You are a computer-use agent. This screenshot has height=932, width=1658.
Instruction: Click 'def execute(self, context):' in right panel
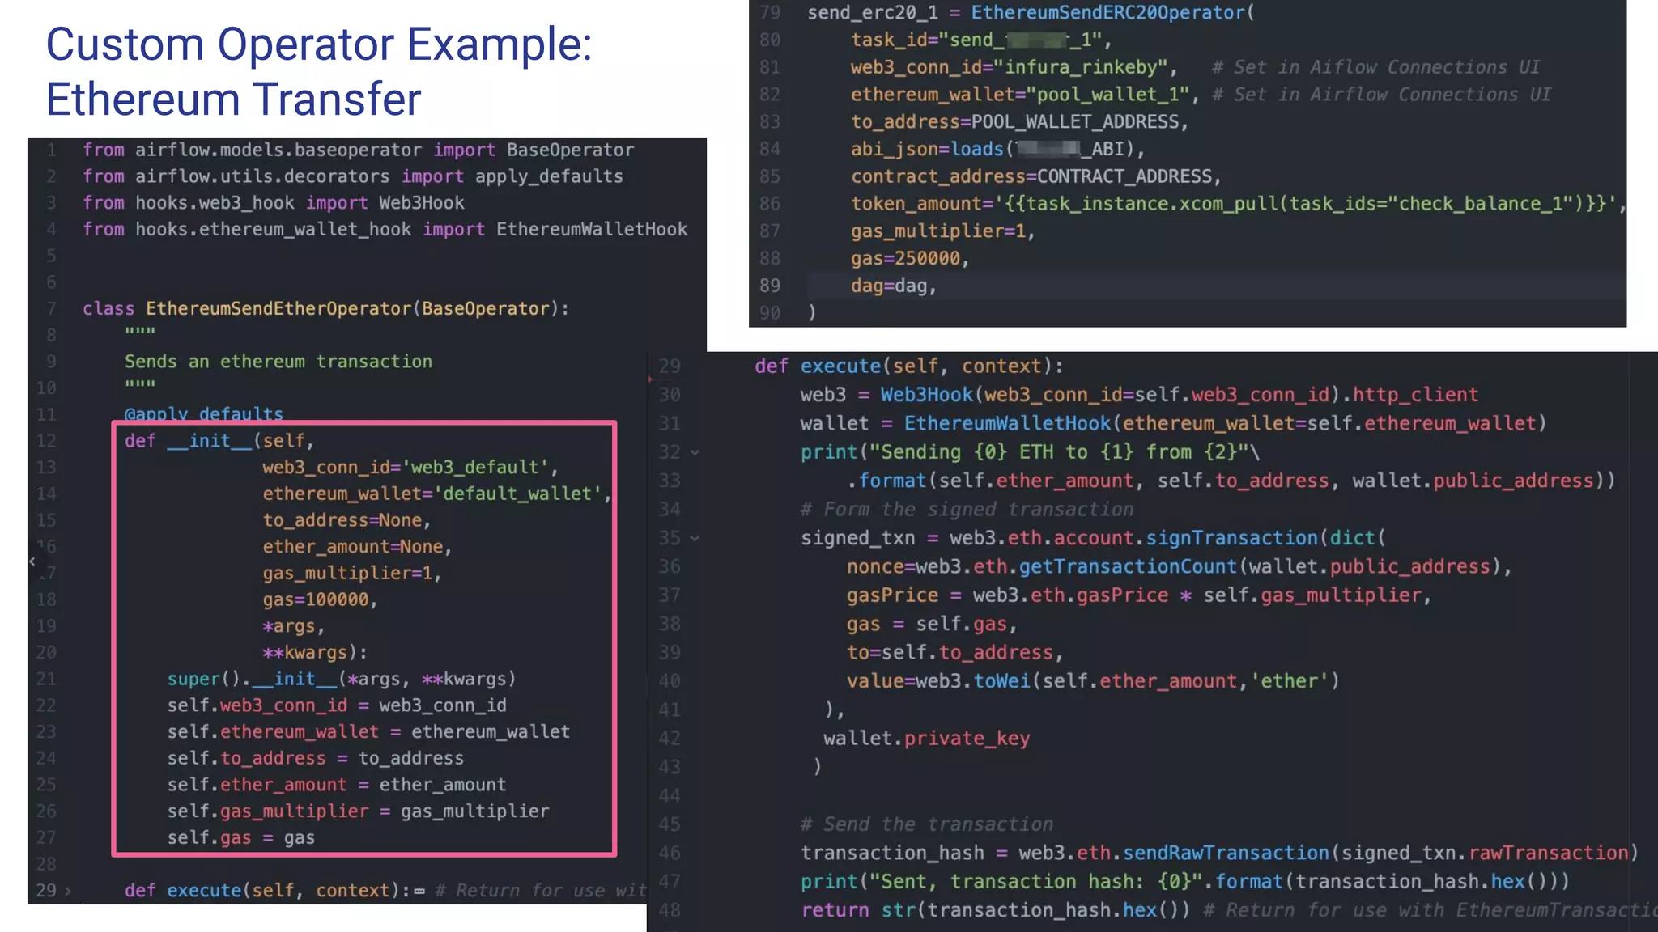click(909, 366)
